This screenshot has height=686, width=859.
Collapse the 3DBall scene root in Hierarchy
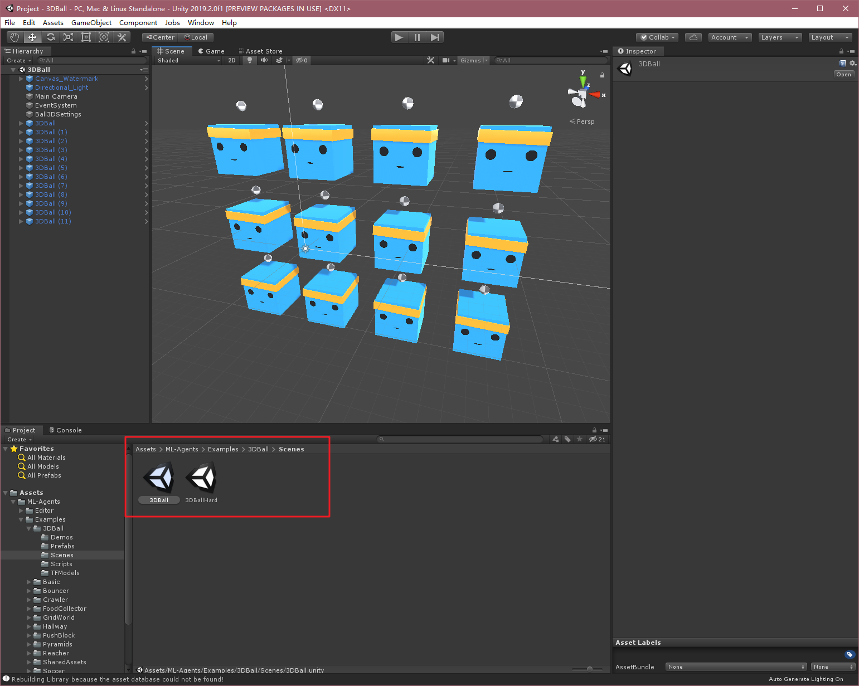tap(13, 70)
